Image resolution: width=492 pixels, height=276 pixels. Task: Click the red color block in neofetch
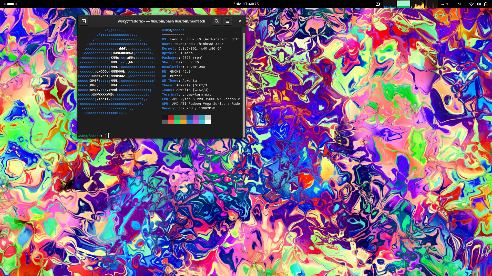click(171, 117)
